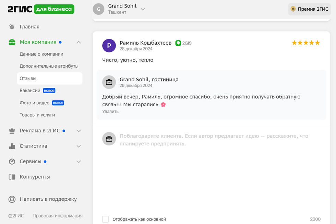Click the новое badge next to Фото и видео
The width and height of the screenshot is (336, 224).
point(58,103)
